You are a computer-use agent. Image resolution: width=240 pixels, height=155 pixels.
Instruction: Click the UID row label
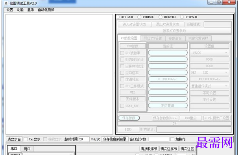(x=133, y=92)
